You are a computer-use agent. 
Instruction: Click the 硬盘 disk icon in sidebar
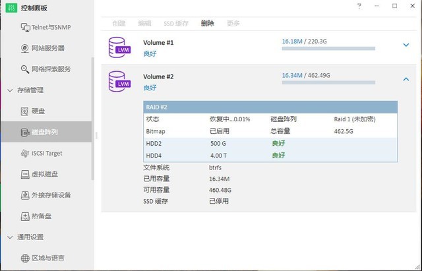click(x=26, y=111)
